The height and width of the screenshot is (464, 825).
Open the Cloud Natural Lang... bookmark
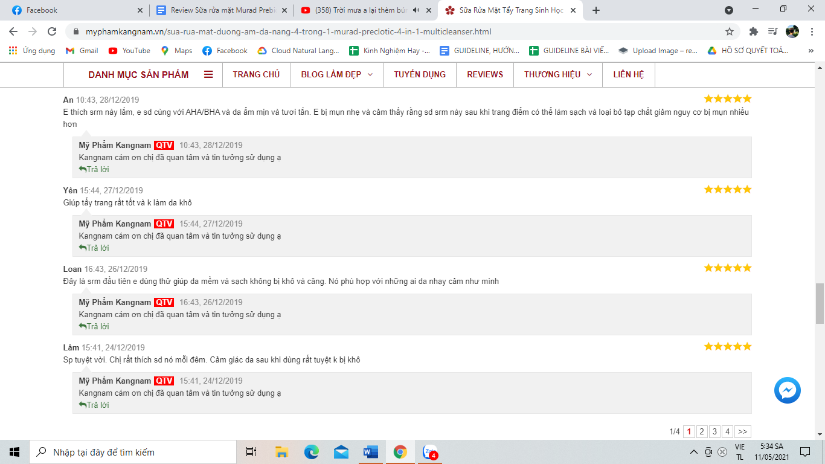298,51
